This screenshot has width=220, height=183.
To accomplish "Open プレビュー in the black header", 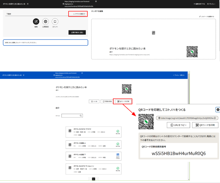I will click(211, 4).
